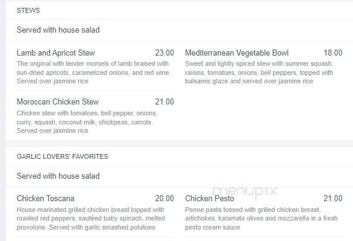Click 'Served with house salad' under Stews
Screen dimensions: 353x241
coord(58,30)
